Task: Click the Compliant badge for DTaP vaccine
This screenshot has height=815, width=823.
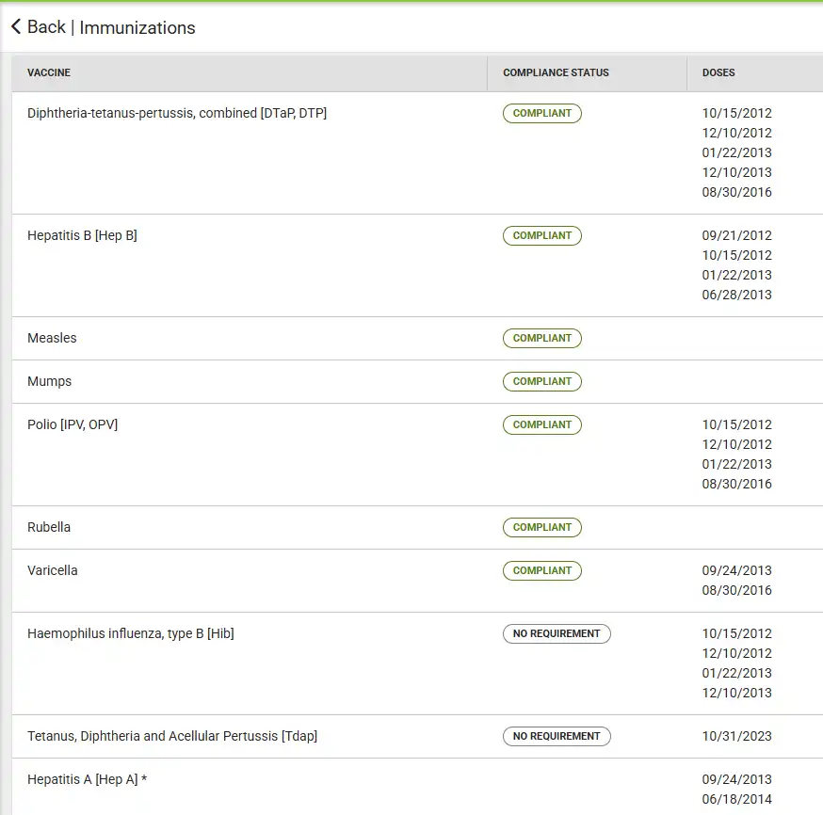Action: (x=542, y=113)
